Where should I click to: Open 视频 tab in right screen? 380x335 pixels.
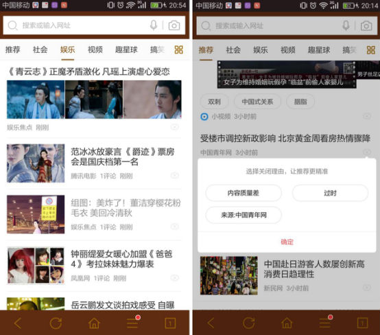[x=288, y=50]
